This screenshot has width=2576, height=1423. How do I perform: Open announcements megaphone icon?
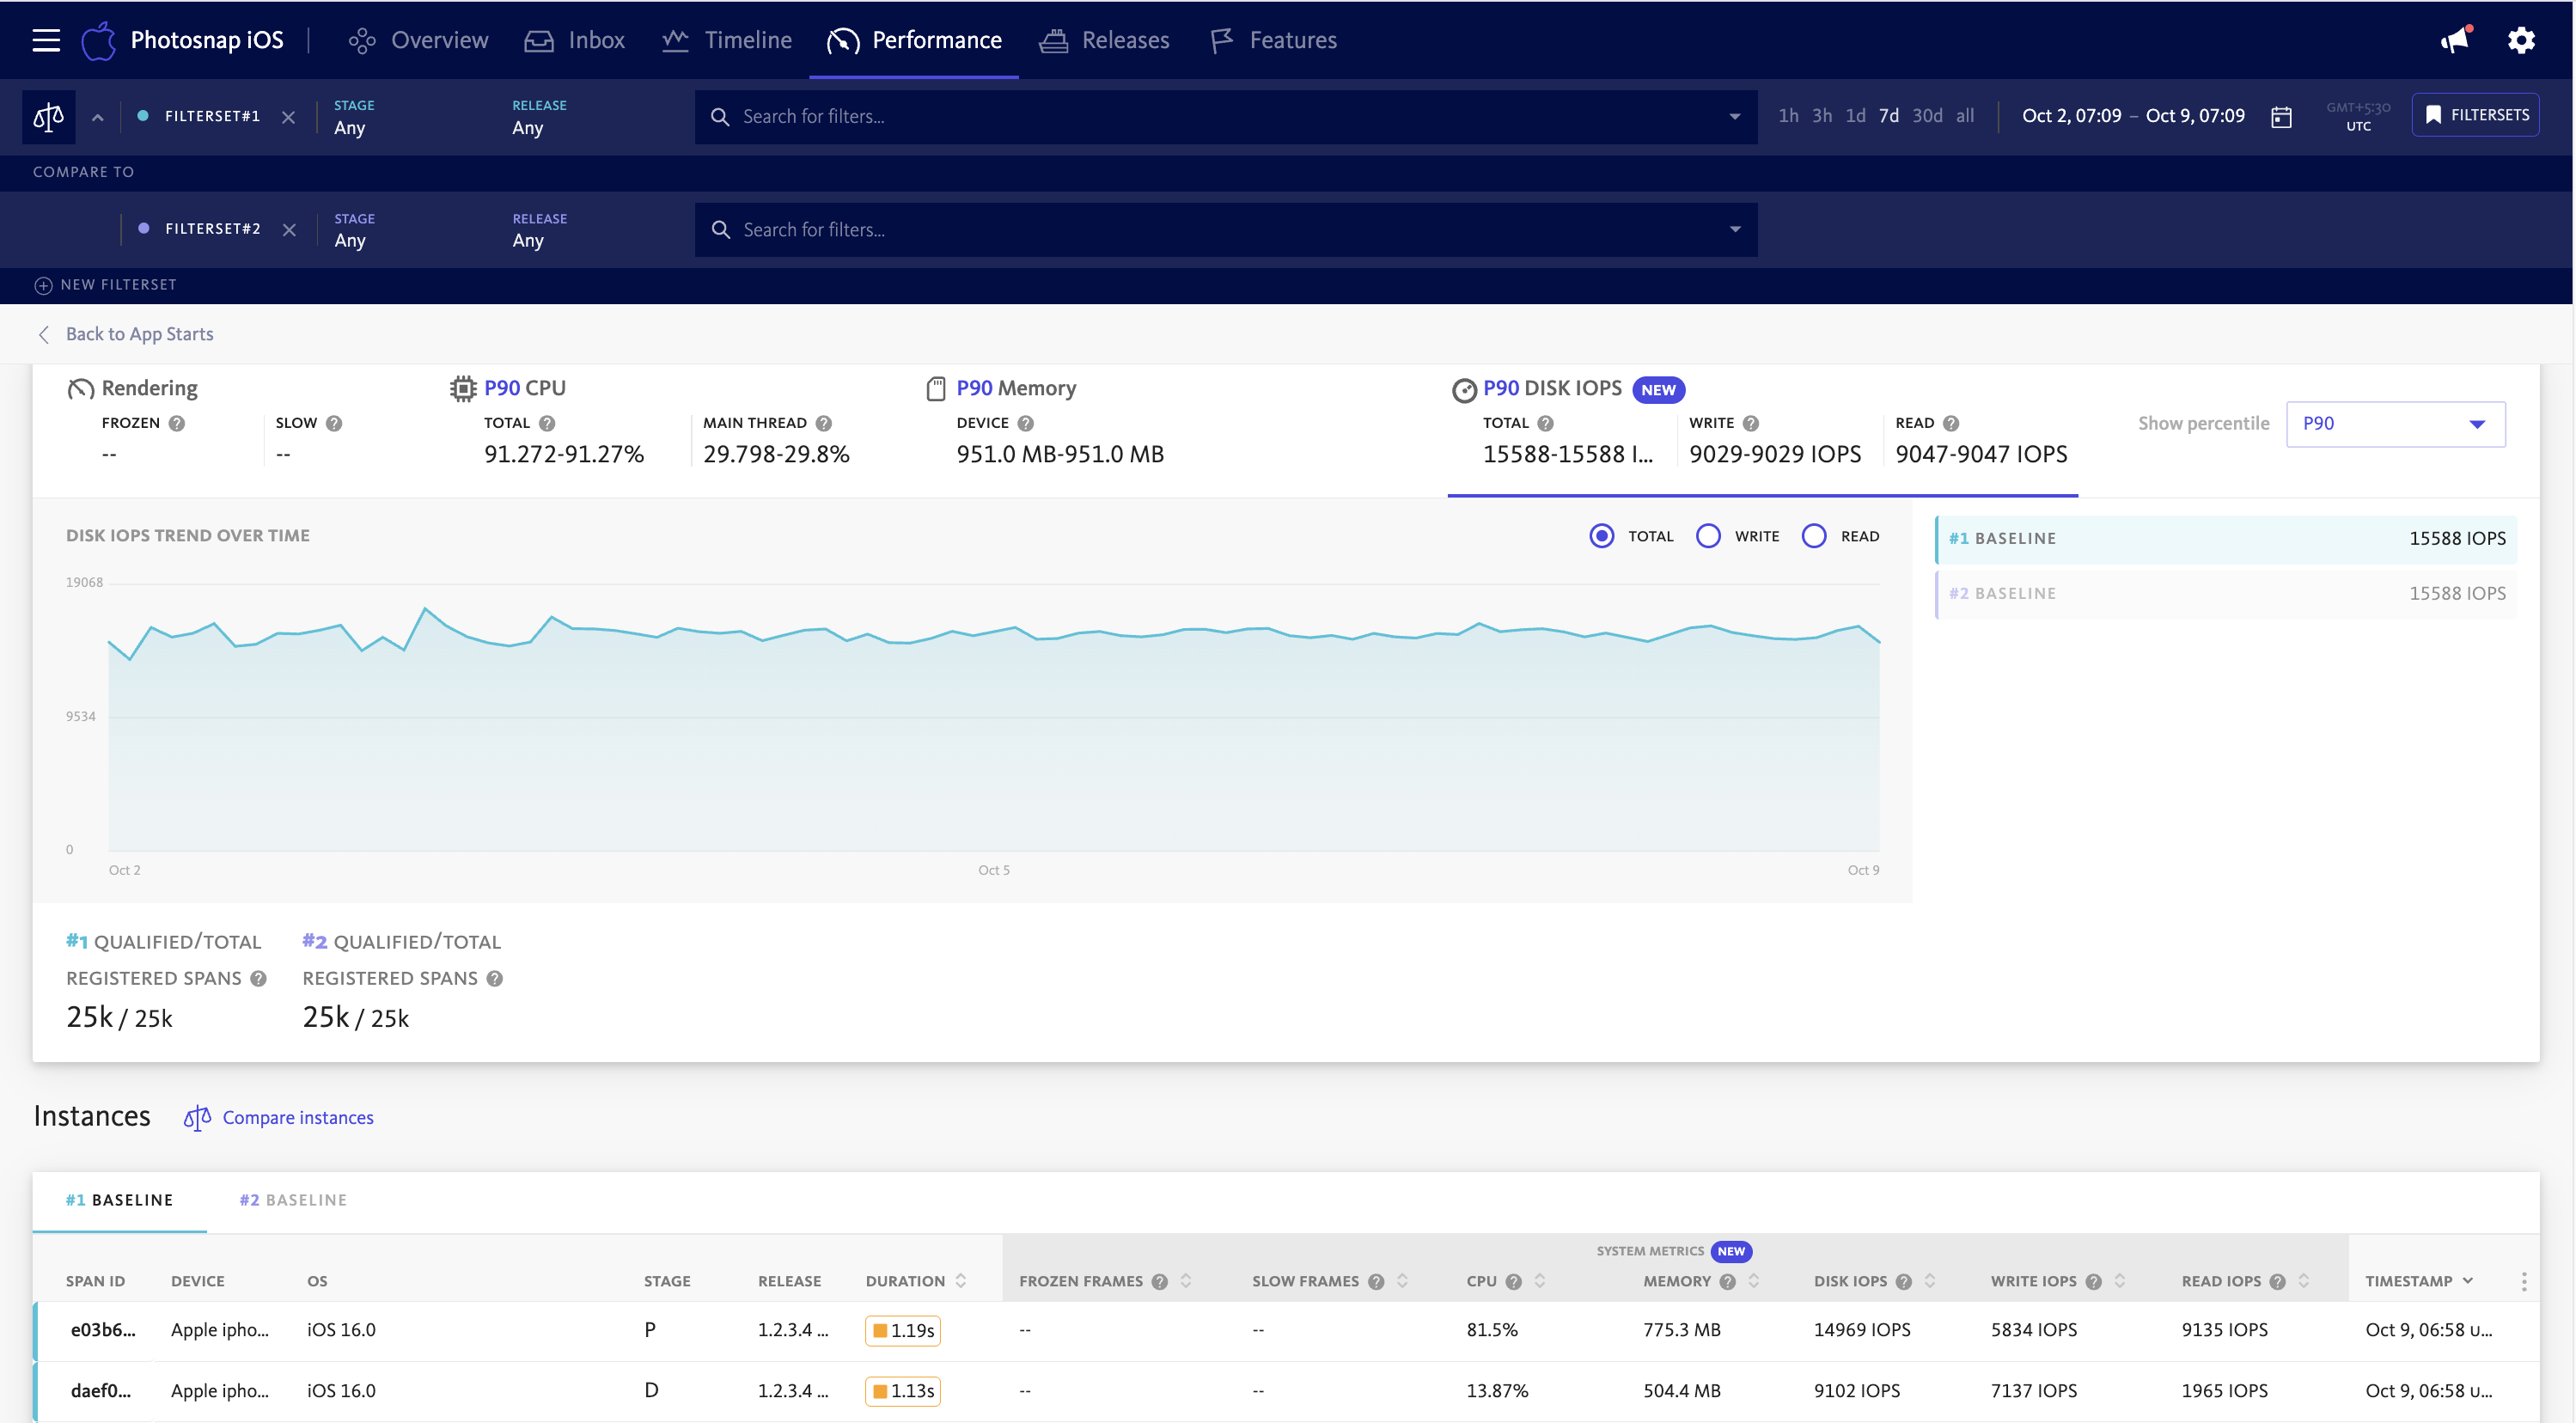click(x=2455, y=40)
